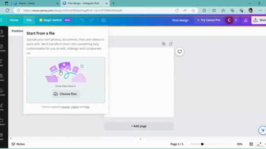This screenshot has height=149, width=266.
Task: Open the Text side panel
Action: 2,63
